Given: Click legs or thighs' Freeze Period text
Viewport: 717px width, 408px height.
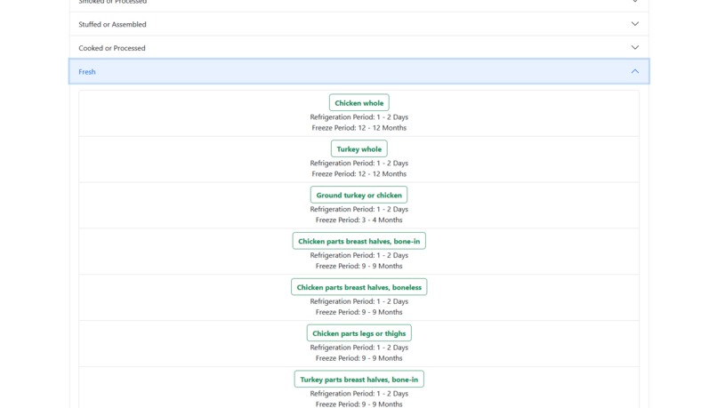Looking at the screenshot, I should 359,358.
